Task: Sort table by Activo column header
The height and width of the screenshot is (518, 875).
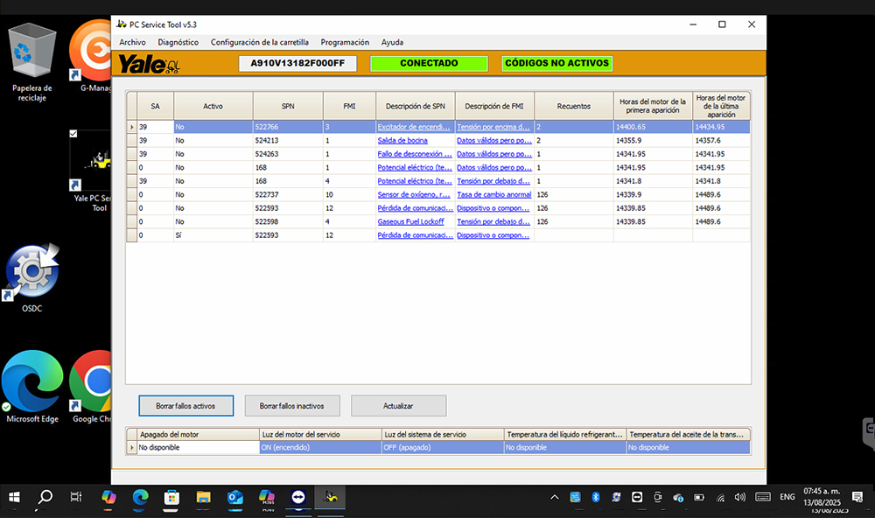Action: coord(213,106)
